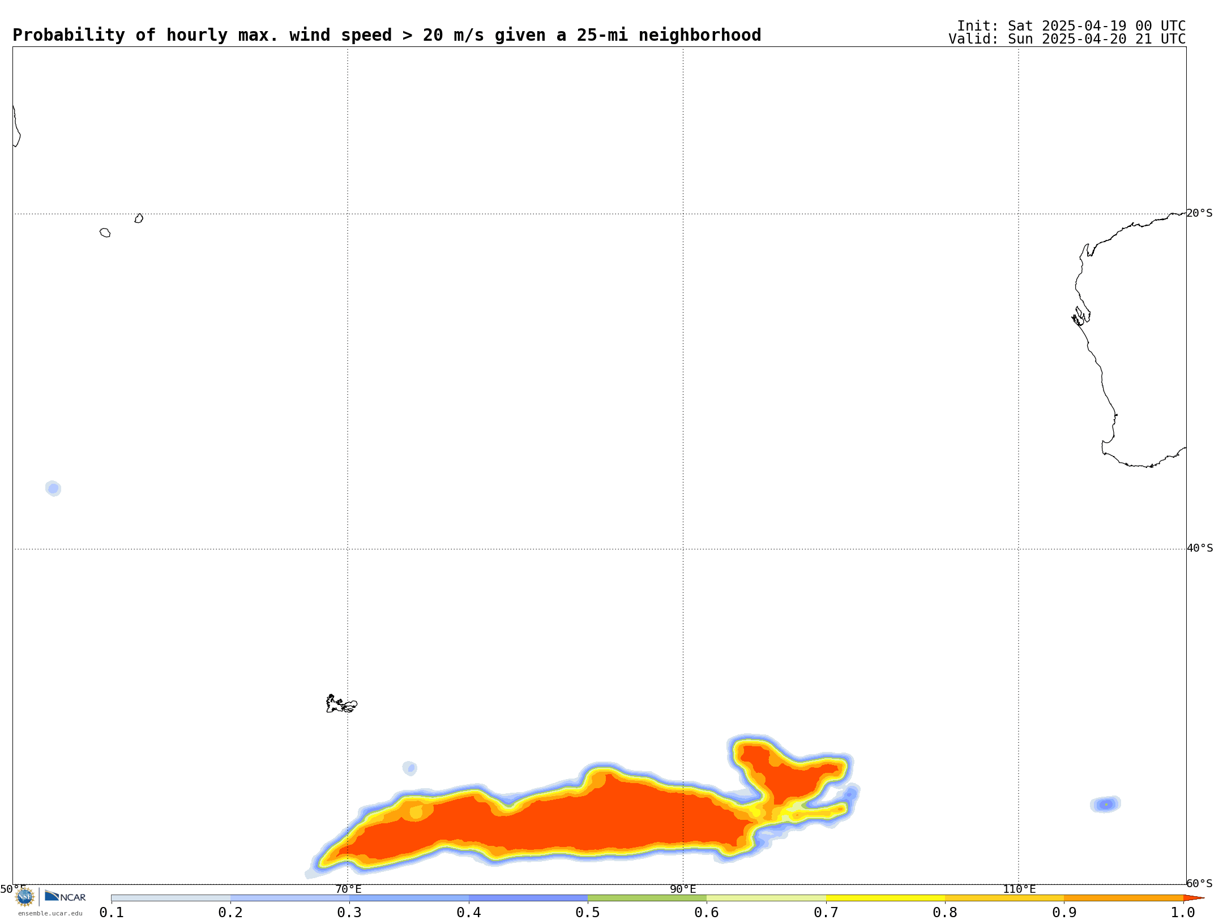Click the red colorbar arrow tip
The width and height of the screenshot is (1223, 920).
pos(1194,898)
